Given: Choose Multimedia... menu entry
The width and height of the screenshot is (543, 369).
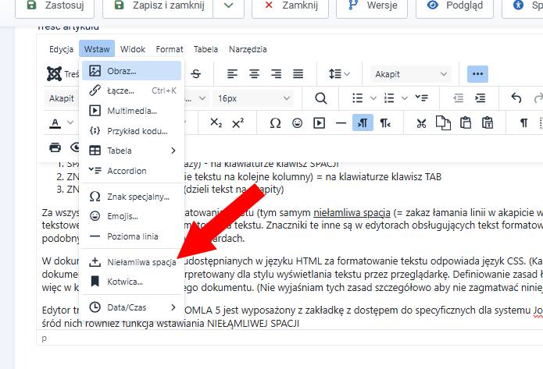Looking at the screenshot, I should [131, 111].
